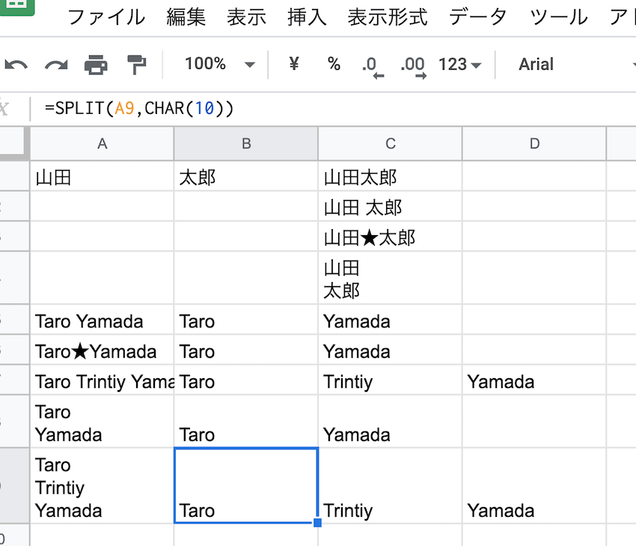Apply percent number format

click(334, 64)
